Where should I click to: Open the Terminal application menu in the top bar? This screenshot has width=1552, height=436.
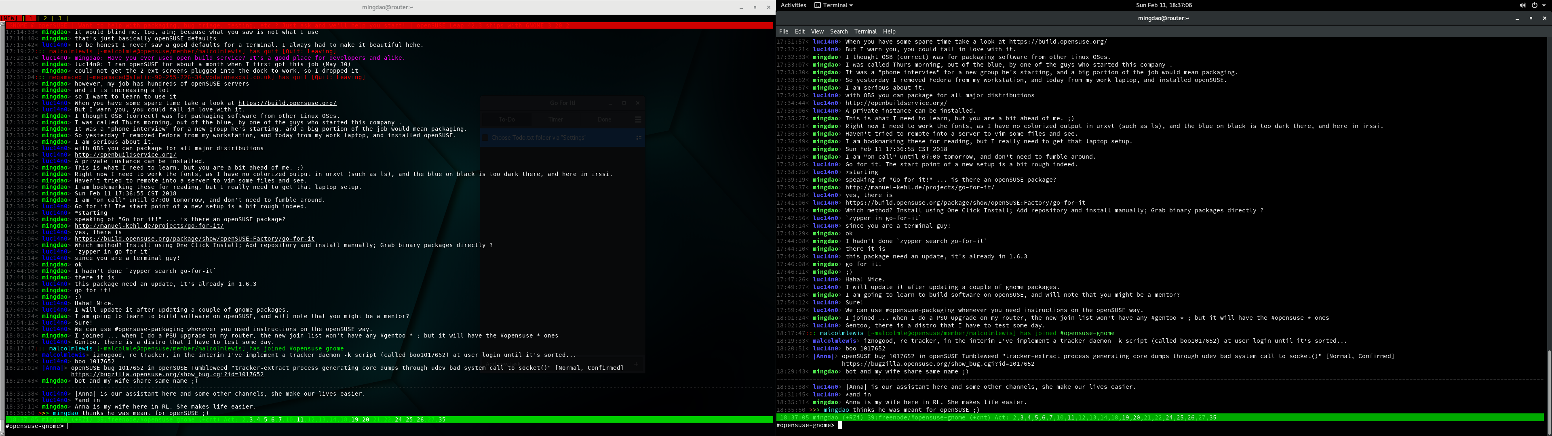pos(834,5)
